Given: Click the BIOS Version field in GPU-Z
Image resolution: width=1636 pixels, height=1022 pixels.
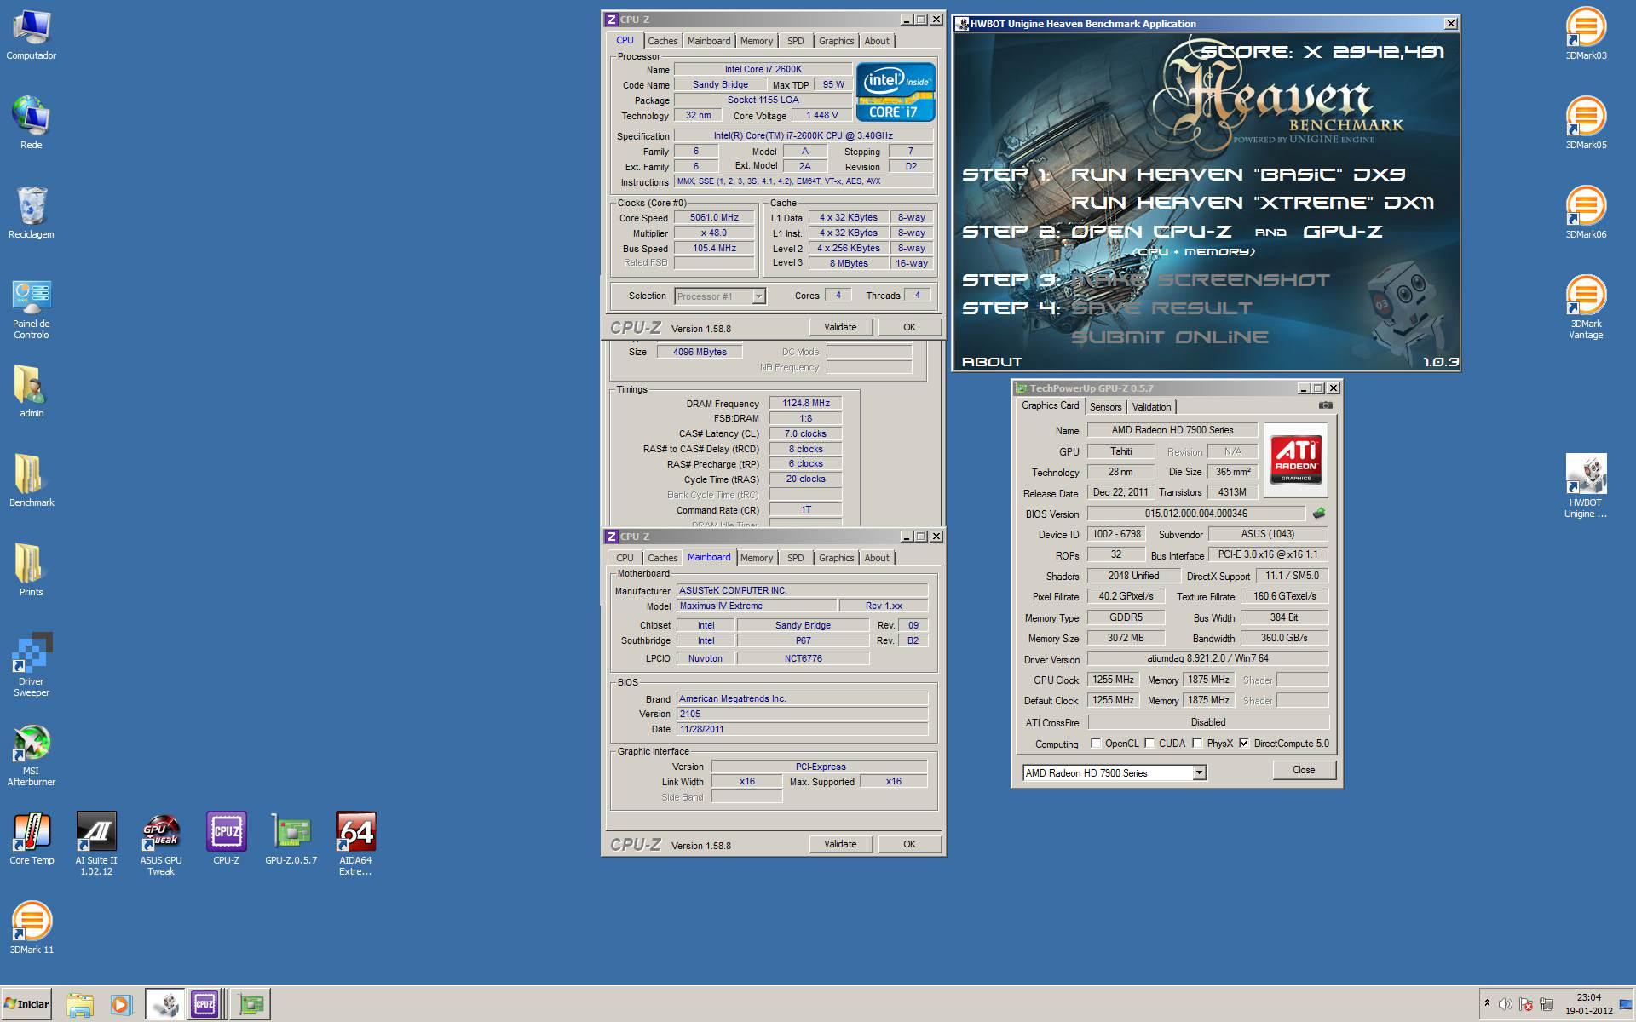Looking at the screenshot, I should [1196, 514].
